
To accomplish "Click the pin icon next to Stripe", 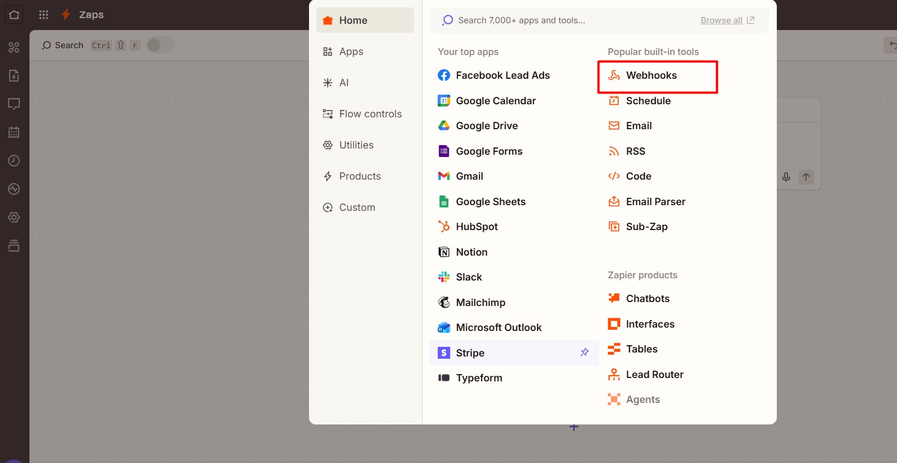I will pos(585,352).
